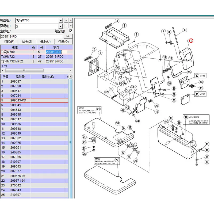This screenshot has width=214, height=214.
Task: Select part row 2 with number 007020
Action: [x=35, y=86]
